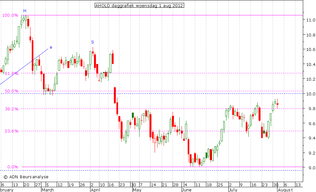The width and height of the screenshot is (316, 192).
Task: Click the date label 28 in May
Action: pyautogui.click(x=176, y=185)
